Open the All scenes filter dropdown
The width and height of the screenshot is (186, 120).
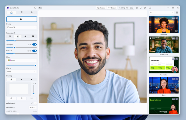[x=162, y=12]
